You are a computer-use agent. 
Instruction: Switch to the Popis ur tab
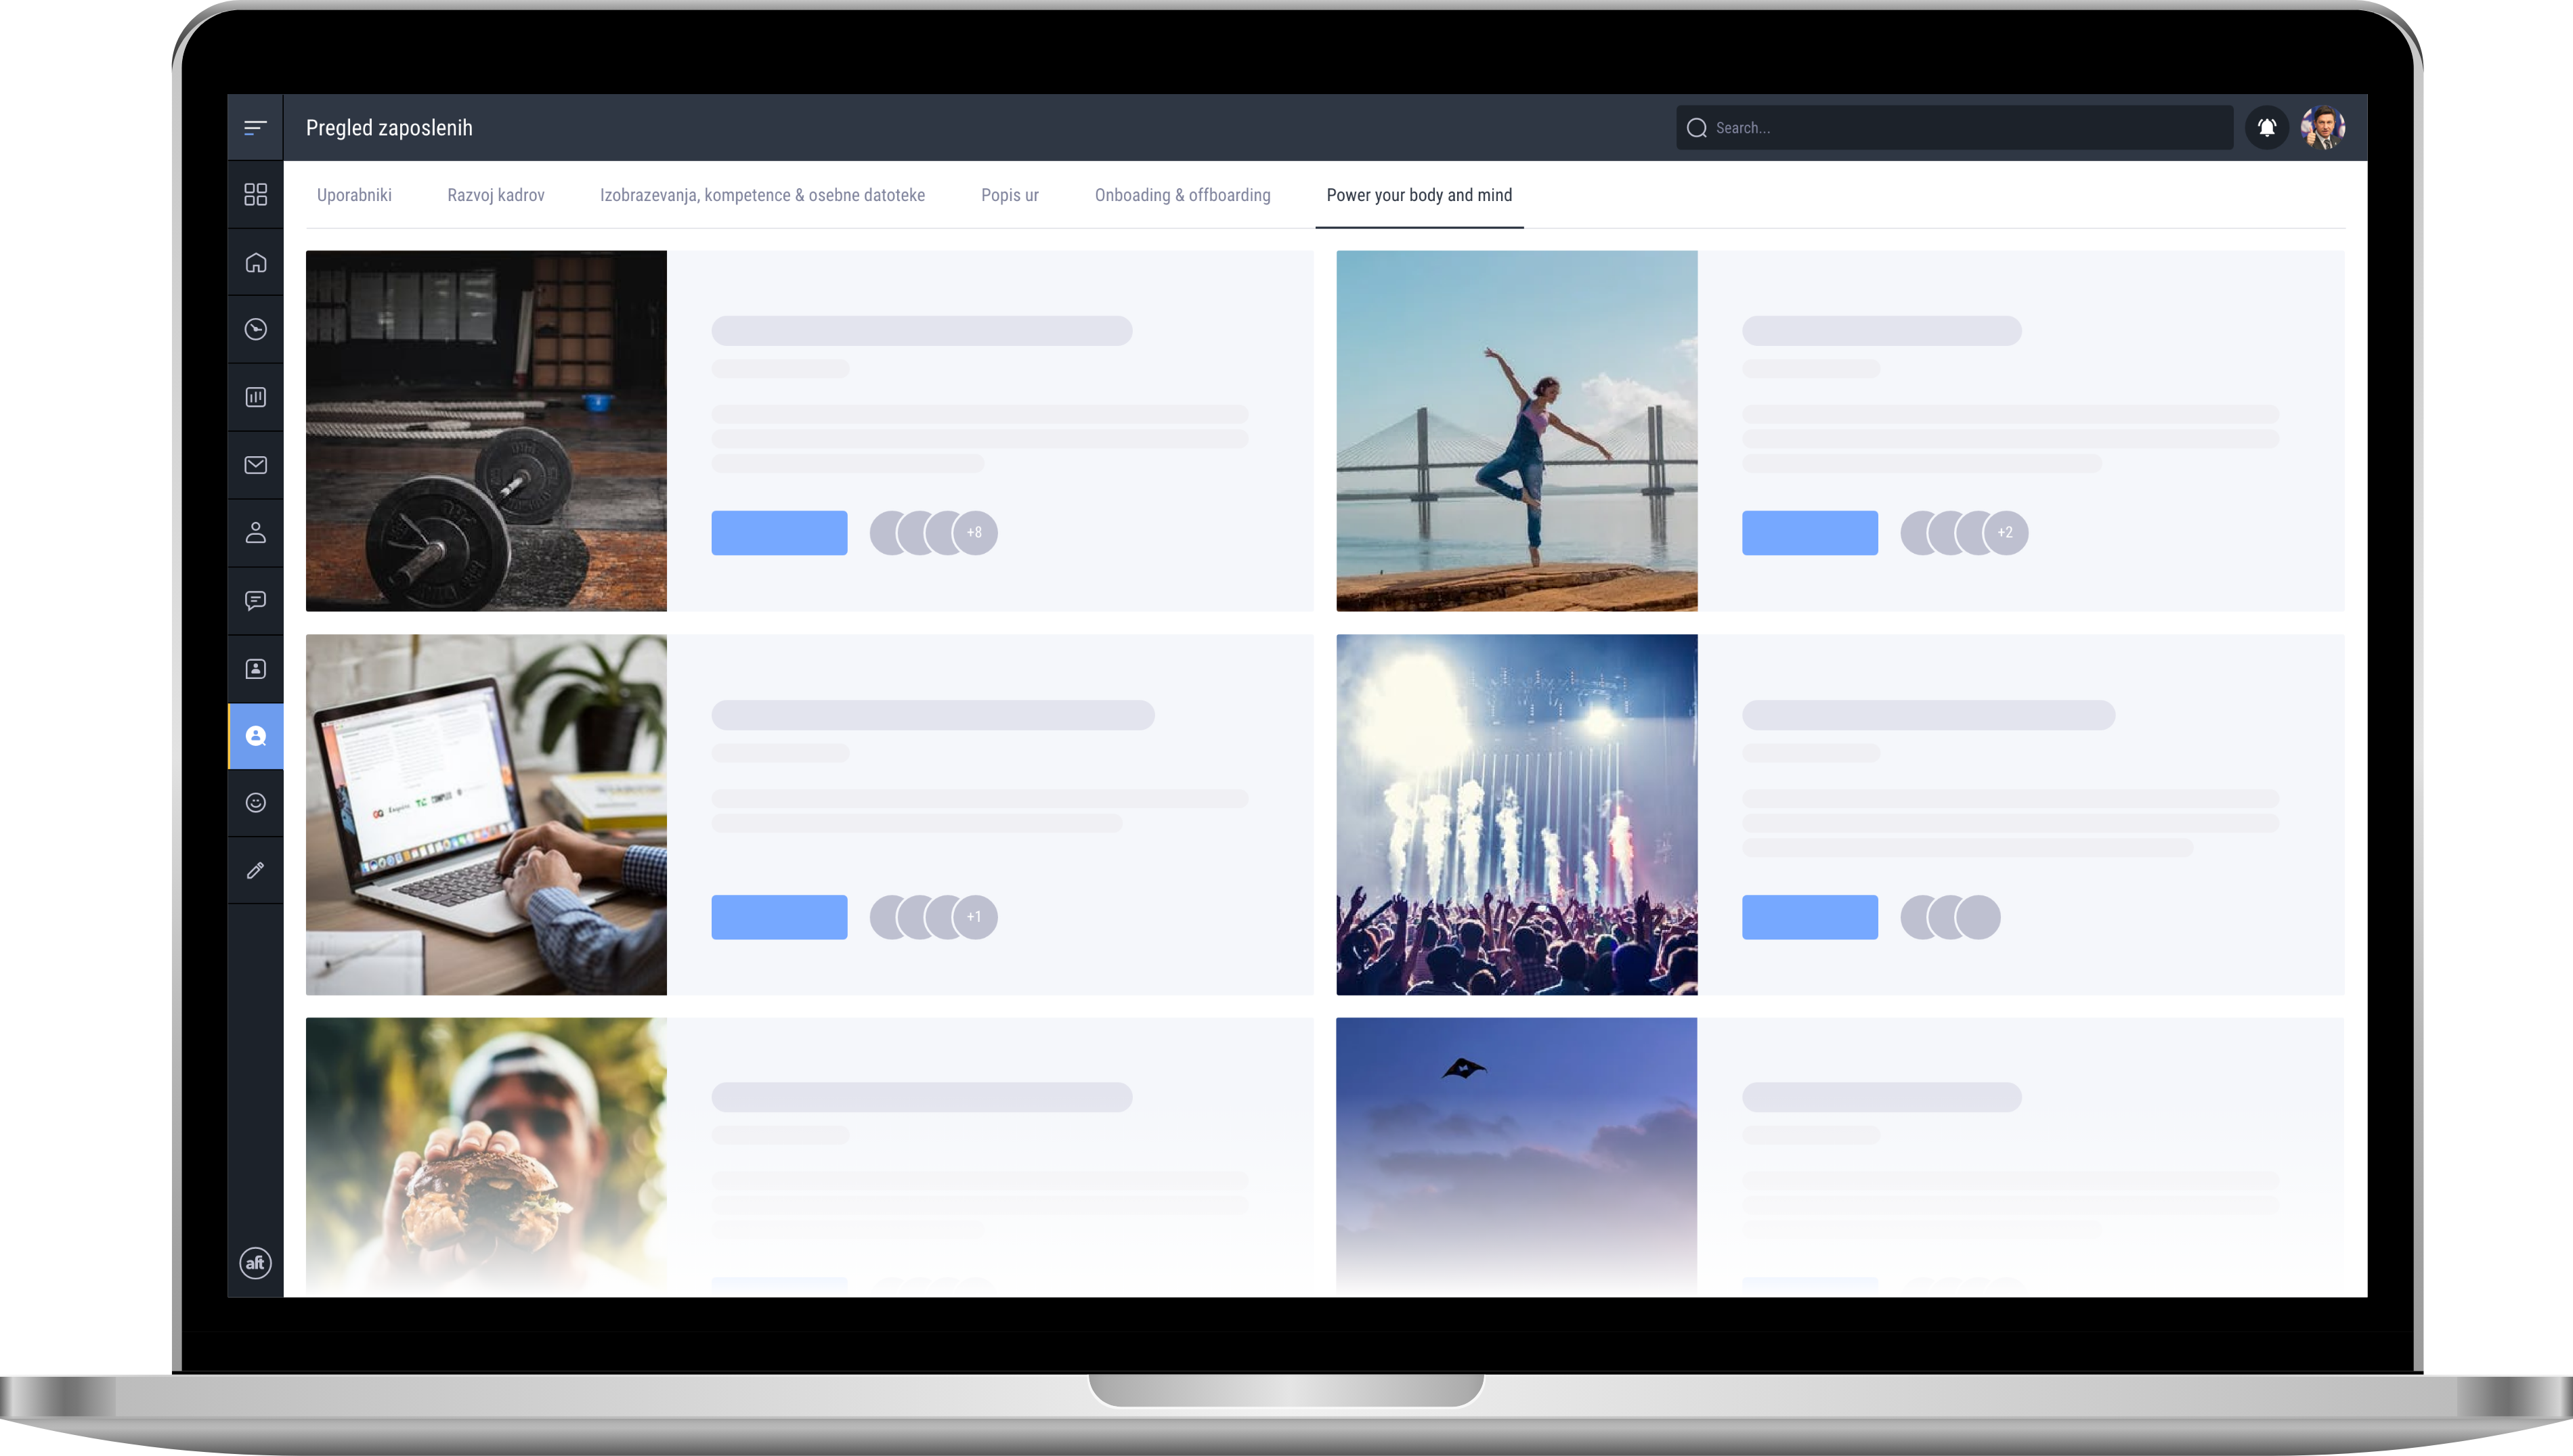pyautogui.click(x=1009, y=195)
